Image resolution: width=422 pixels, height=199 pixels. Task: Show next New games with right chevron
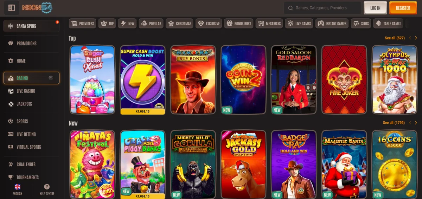tap(416, 123)
